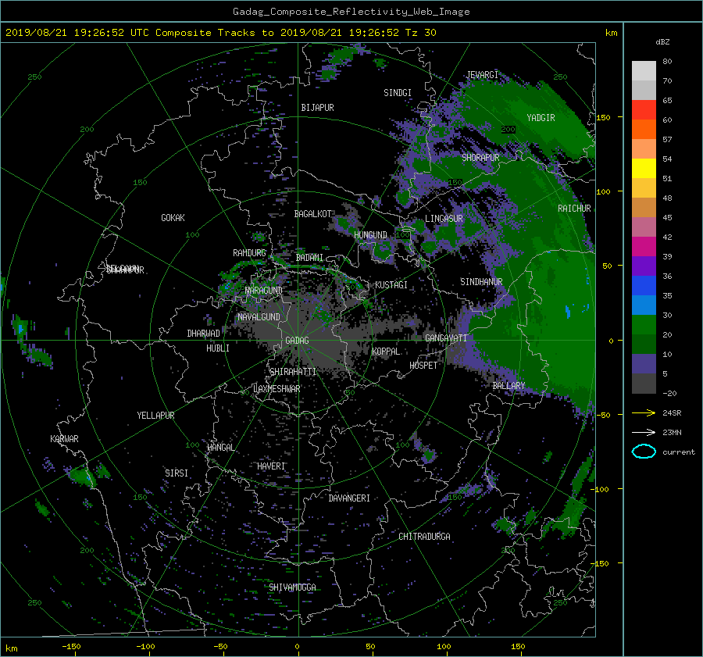Click the JEVARGI city label
The image size is (703, 657).
coord(482,75)
